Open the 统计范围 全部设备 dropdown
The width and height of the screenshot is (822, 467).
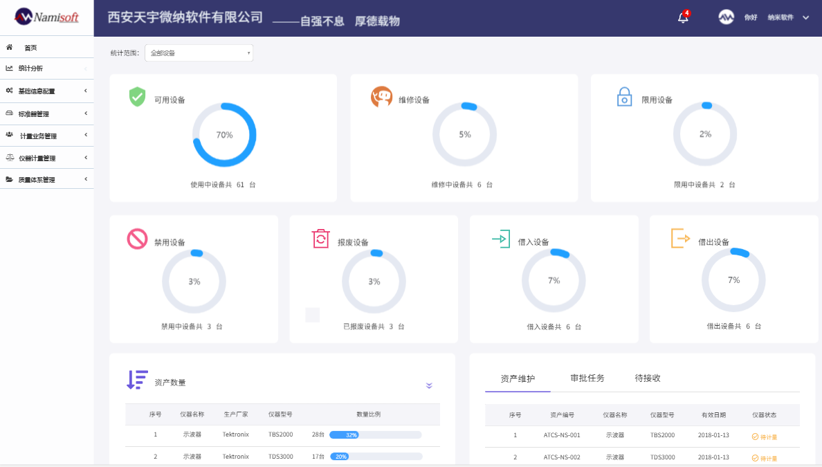[x=199, y=53]
